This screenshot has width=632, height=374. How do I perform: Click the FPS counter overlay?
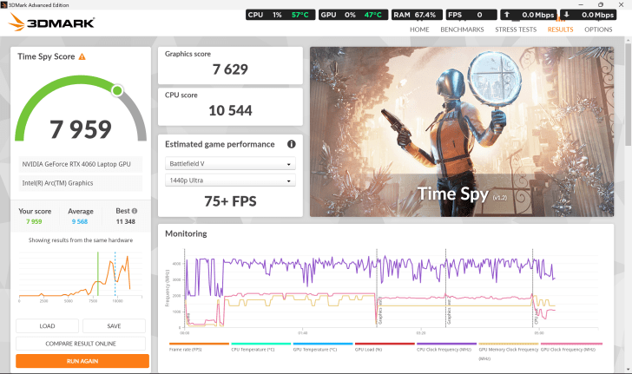coord(471,15)
